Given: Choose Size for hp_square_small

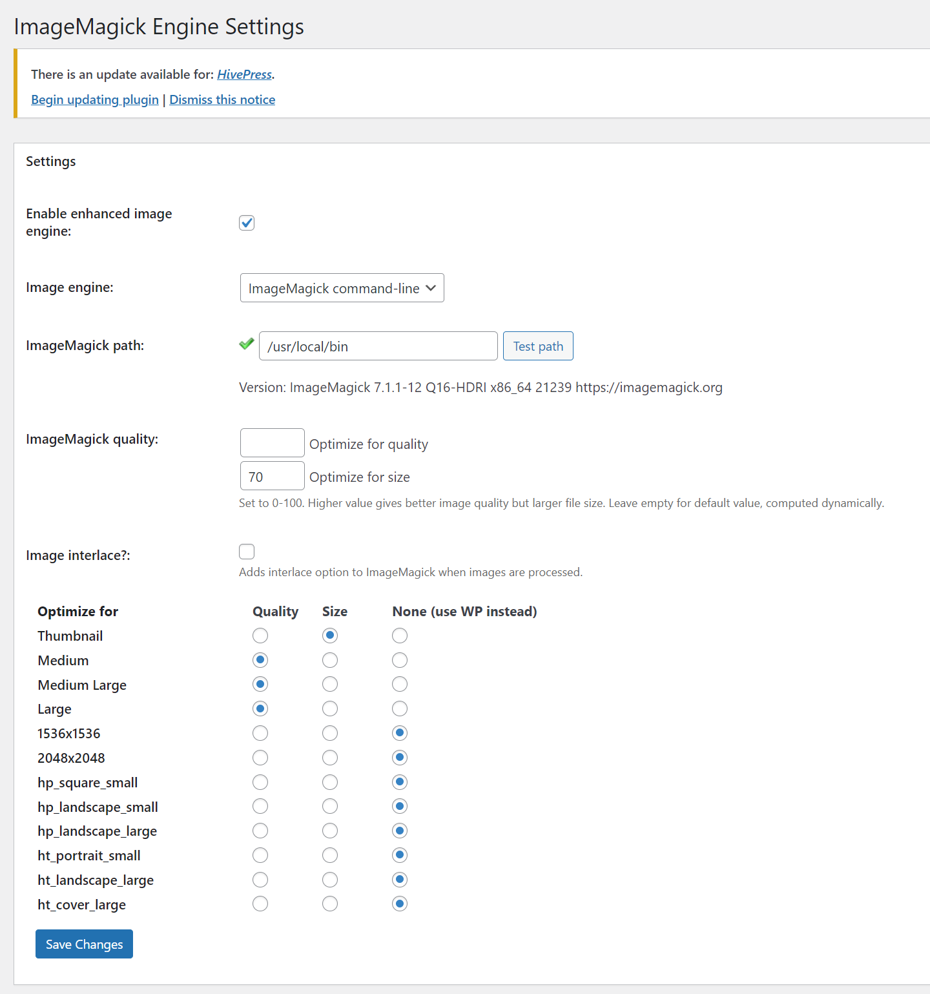Looking at the screenshot, I should point(330,782).
